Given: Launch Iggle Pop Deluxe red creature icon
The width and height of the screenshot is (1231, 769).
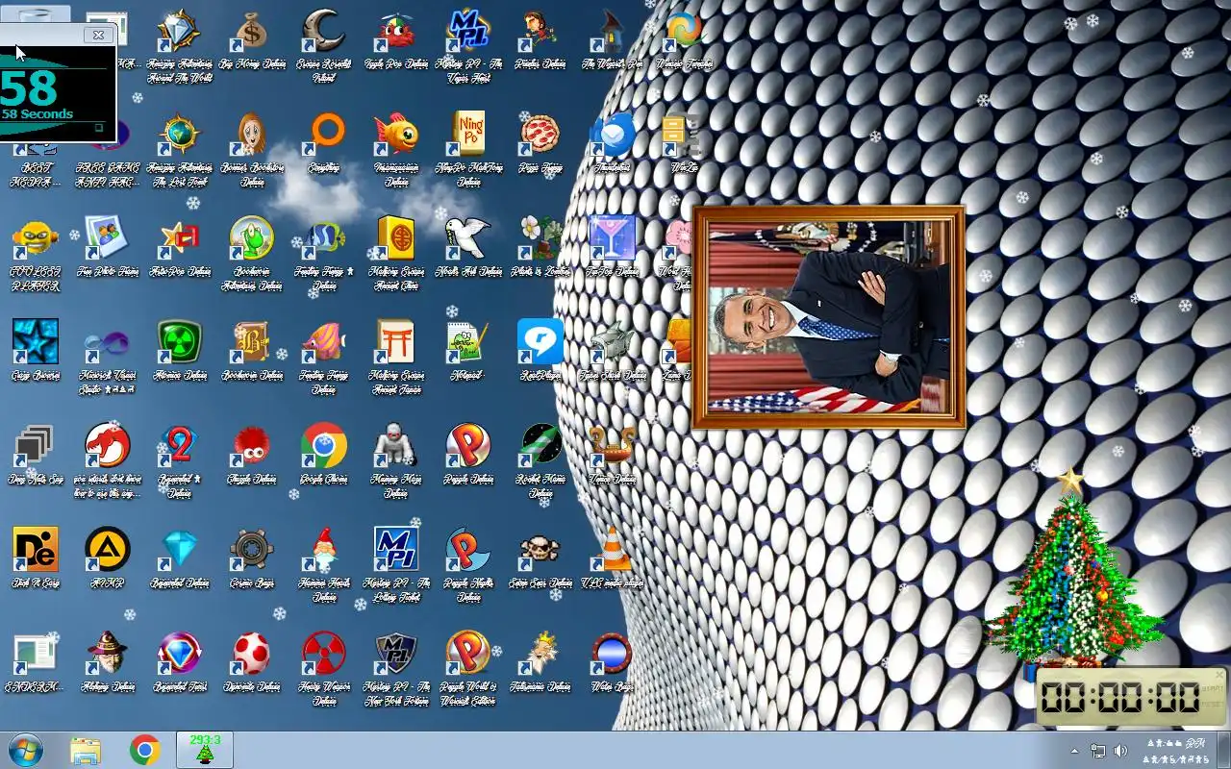Looking at the screenshot, I should (x=396, y=32).
